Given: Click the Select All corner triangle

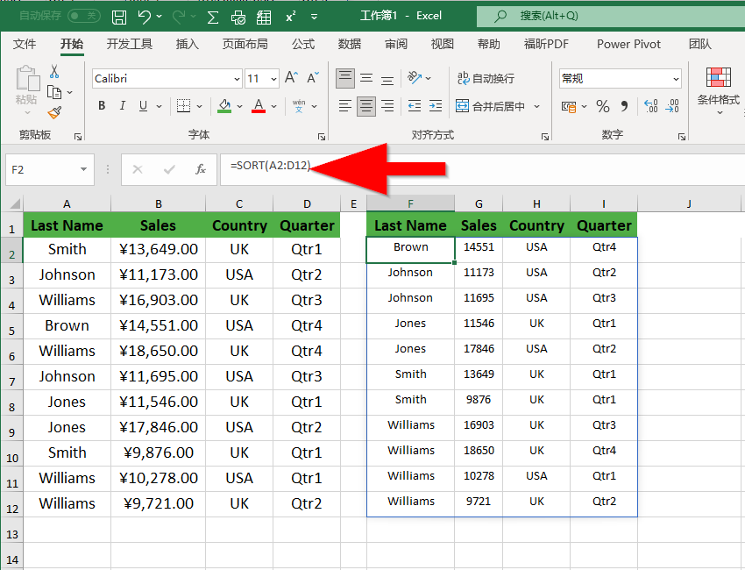Looking at the screenshot, I should coord(15,203).
